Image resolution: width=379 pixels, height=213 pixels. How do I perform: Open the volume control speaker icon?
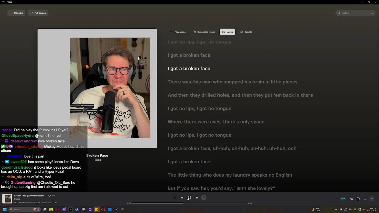[x=351, y=199]
